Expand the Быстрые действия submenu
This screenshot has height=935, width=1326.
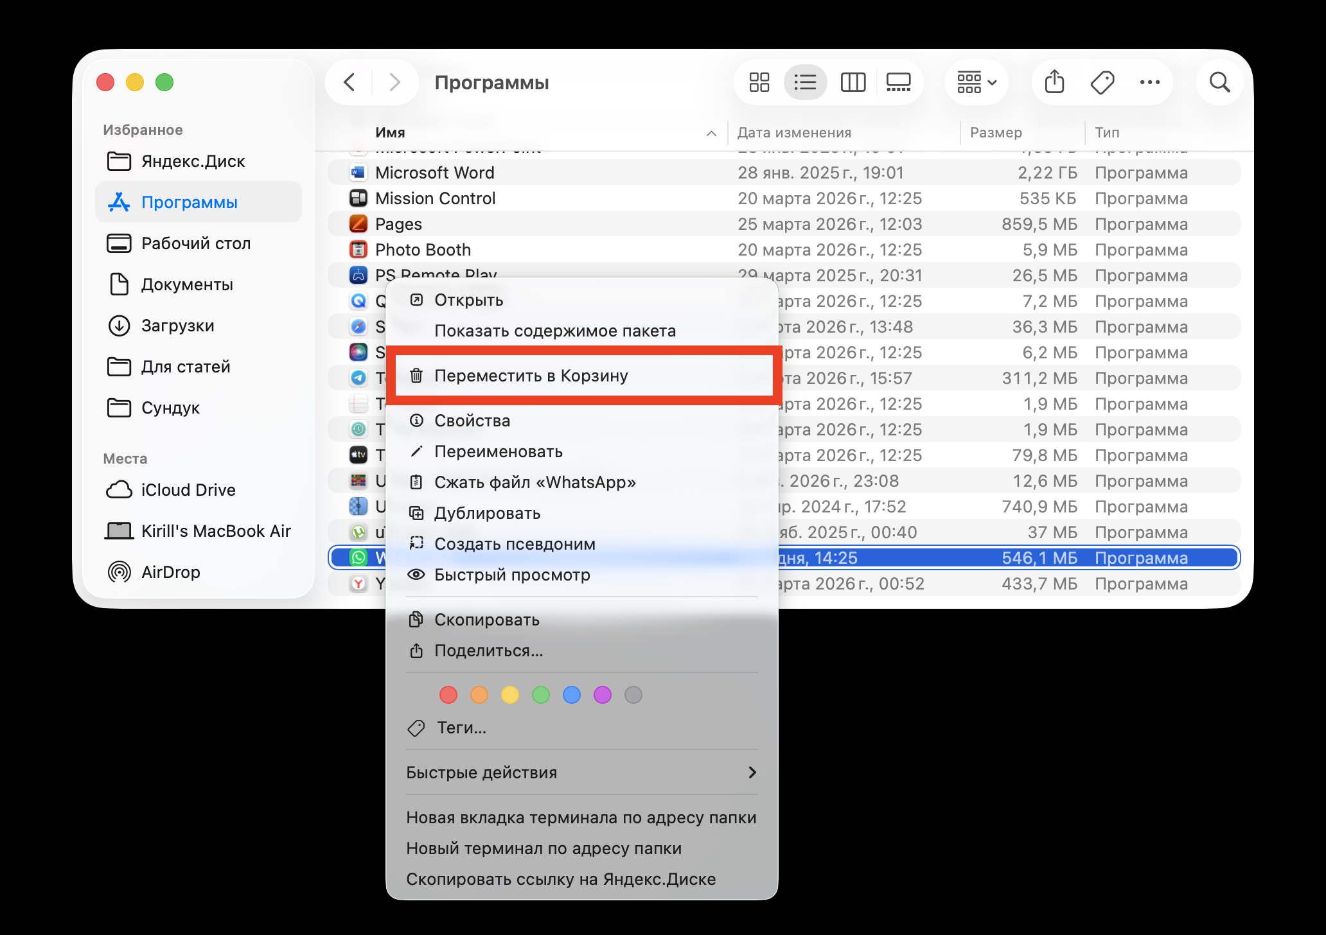point(578,773)
